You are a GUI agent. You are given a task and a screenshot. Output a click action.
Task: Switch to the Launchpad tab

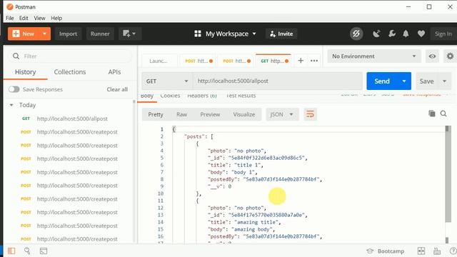click(x=159, y=61)
